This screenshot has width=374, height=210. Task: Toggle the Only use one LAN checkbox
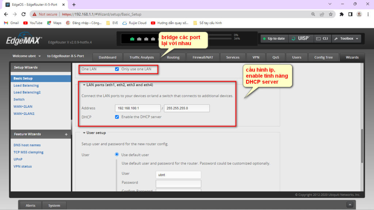point(117,69)
